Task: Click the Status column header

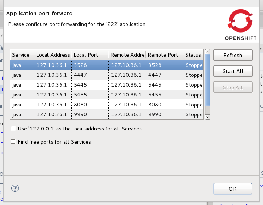Action: pyautogui.click(x=193, y=55)
